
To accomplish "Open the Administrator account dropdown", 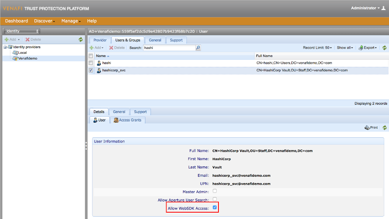I will pos(365,8).
